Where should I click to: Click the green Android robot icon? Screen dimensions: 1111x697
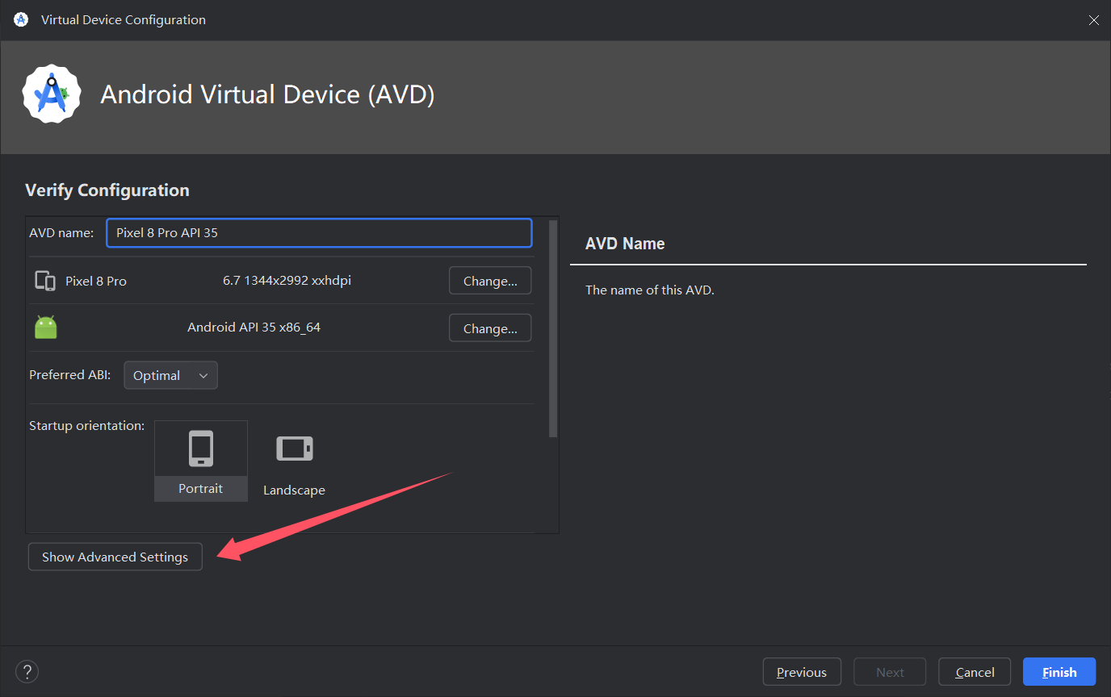coord(46,328)
